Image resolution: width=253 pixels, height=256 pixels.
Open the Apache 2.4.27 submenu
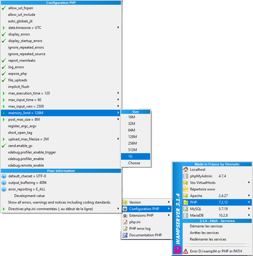click(217, 196)
